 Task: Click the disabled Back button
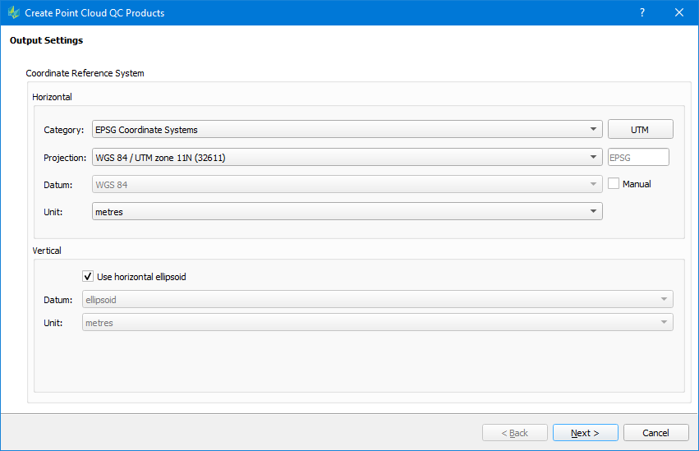click(x=514, y=433)
